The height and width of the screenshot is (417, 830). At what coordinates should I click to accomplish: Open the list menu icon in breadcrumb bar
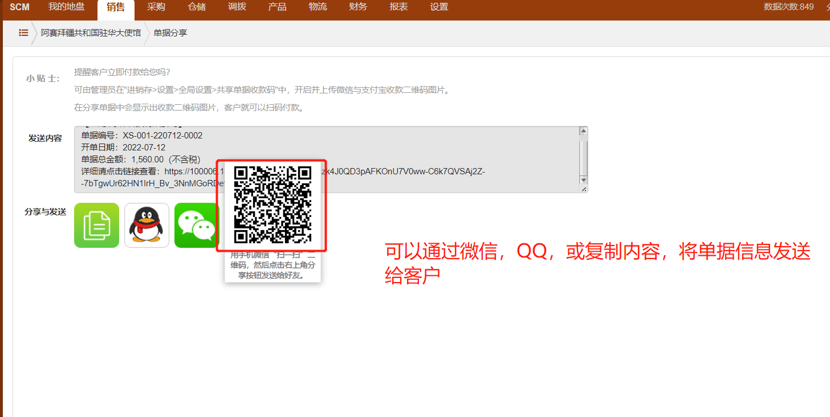pos(23,33)
